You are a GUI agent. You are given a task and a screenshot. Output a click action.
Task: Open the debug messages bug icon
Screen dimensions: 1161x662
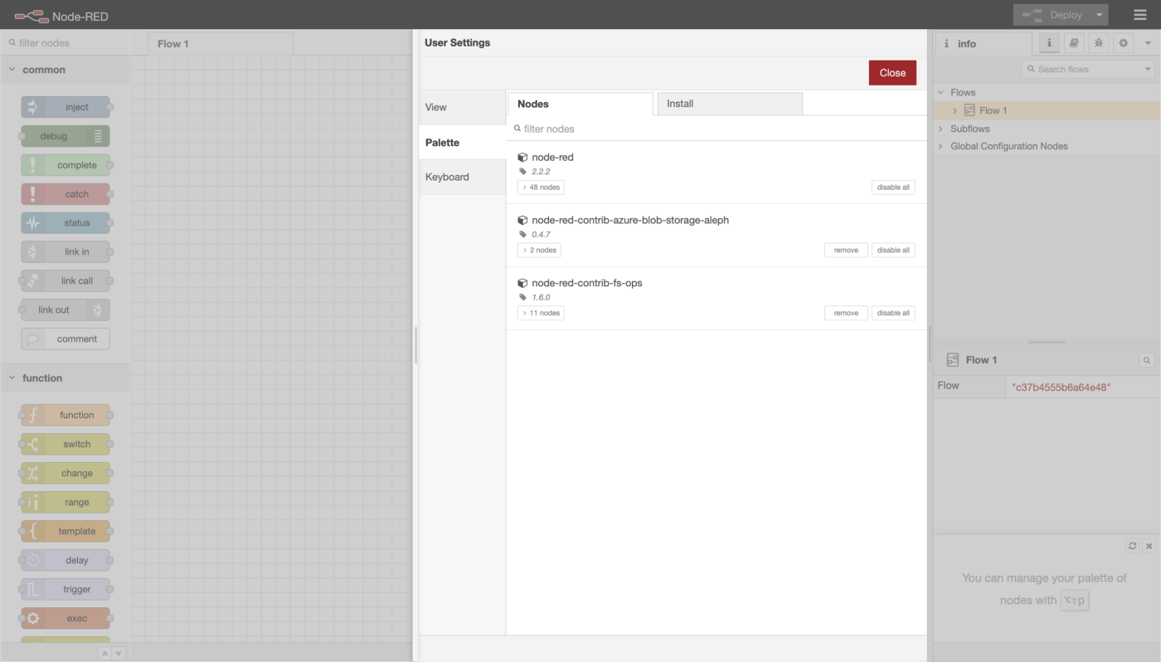(x=1099, y=43)
